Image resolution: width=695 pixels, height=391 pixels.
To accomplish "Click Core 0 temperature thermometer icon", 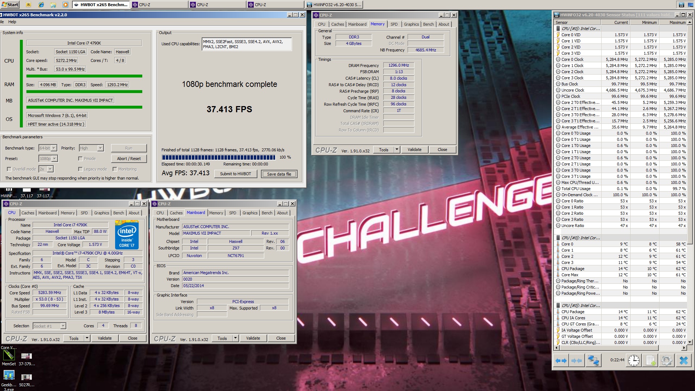I will point(558,244).
